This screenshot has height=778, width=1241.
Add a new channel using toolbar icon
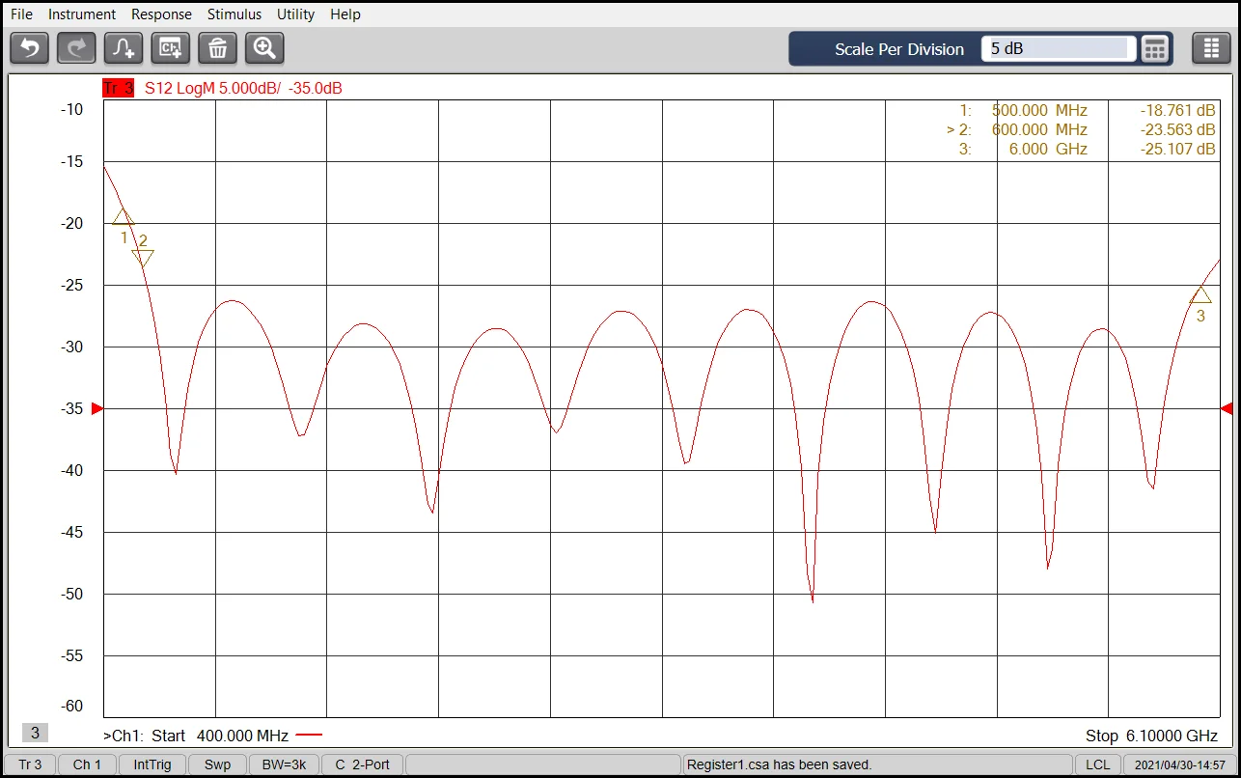[x=171, y=48]
